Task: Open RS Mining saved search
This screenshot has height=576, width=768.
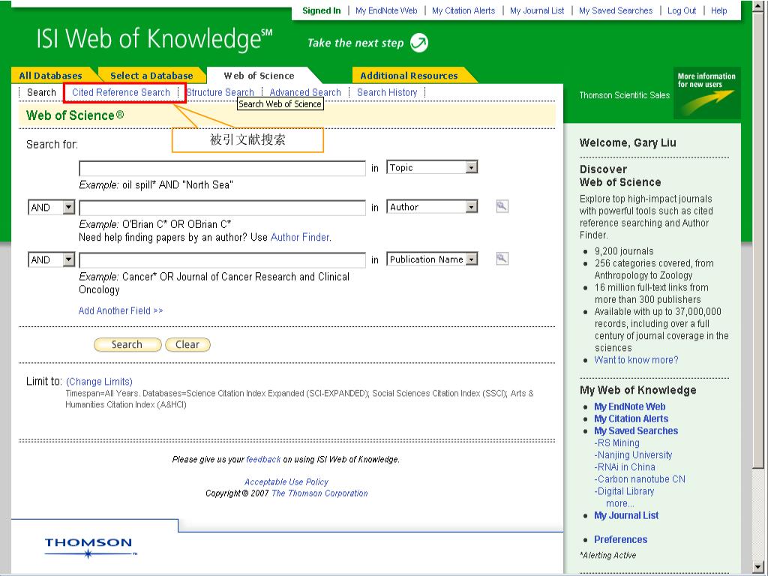Action: click(x=616, y=442)
